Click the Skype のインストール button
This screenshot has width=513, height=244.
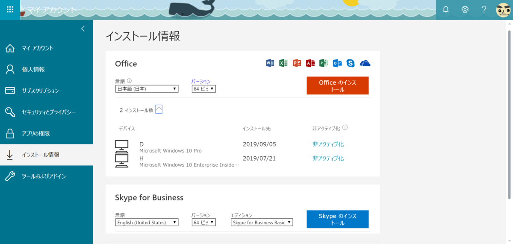(x=337, y=219)
